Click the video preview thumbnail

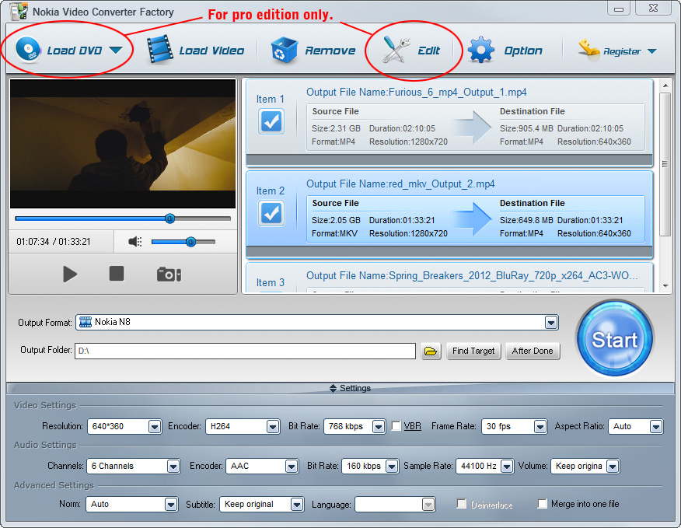(x=123, y=144)
